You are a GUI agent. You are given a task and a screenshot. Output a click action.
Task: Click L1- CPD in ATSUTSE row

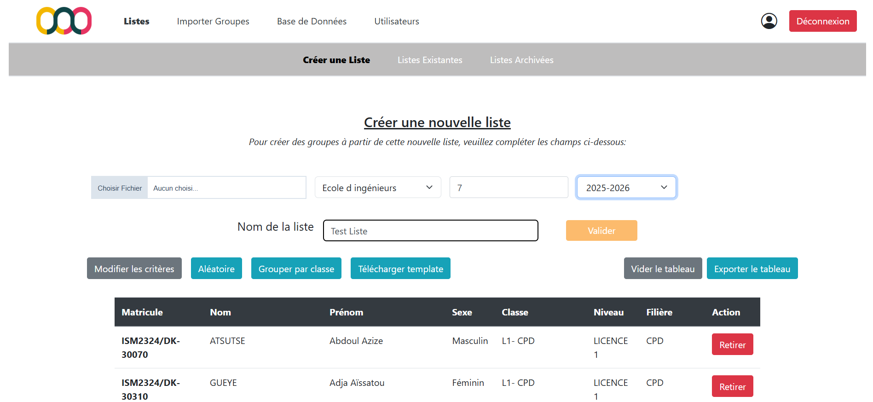tap(518, 341)
